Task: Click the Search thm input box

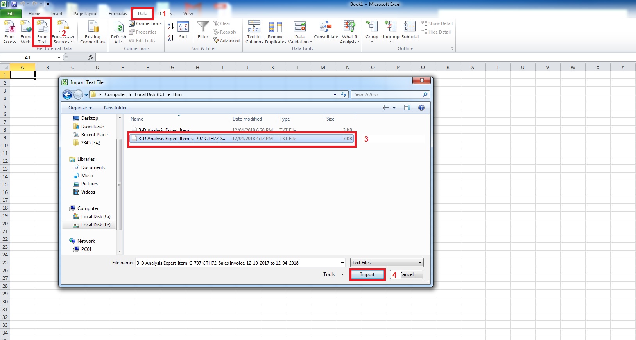Action: (x=386, y=94)
